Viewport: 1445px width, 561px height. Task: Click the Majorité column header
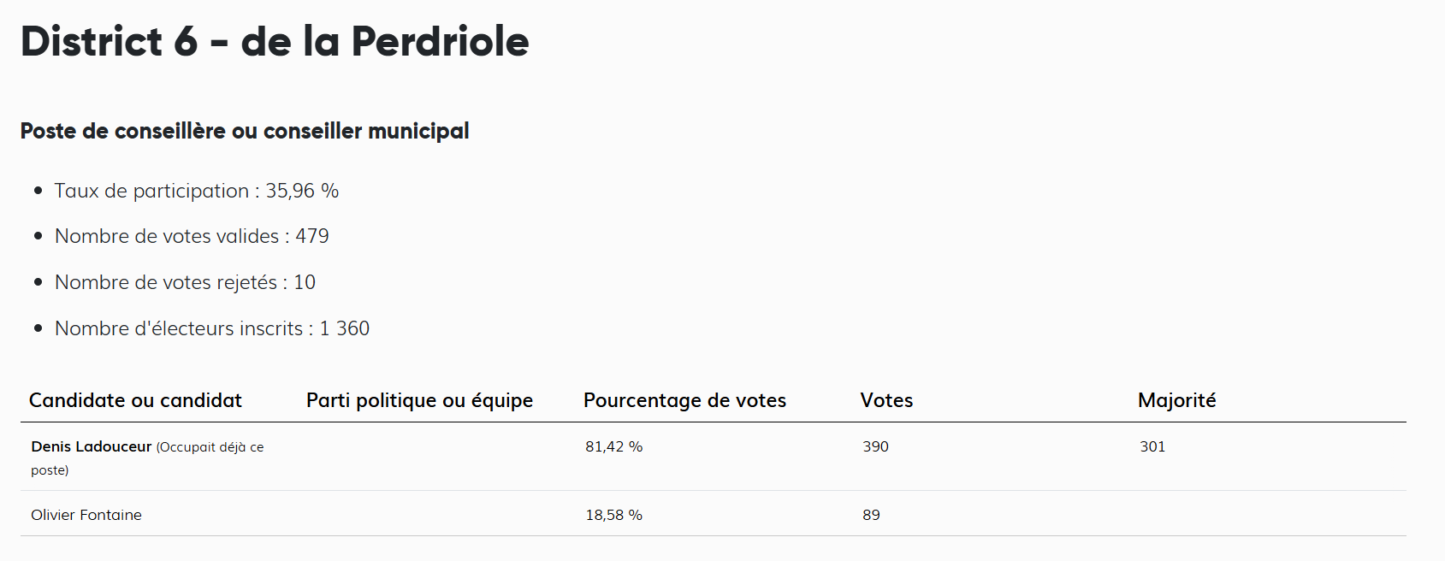tap(1176, 400)
